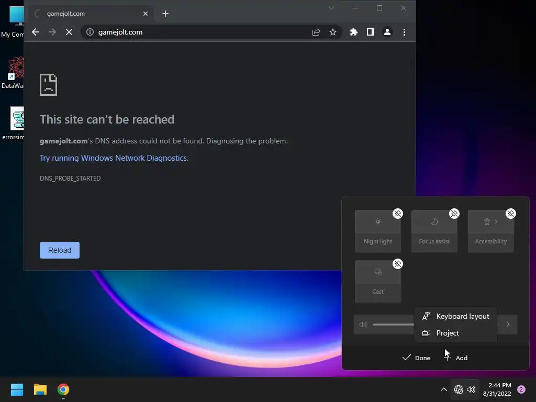This screenshot has height=402, width=536.
Task: Click the Accessibility quick setting tile
Action: pos(490,231)
